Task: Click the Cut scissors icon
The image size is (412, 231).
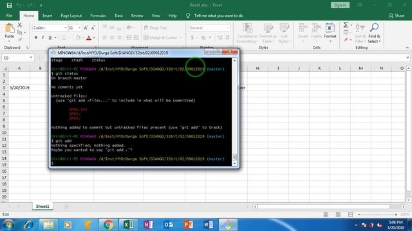Action: [x=20, y=25]
